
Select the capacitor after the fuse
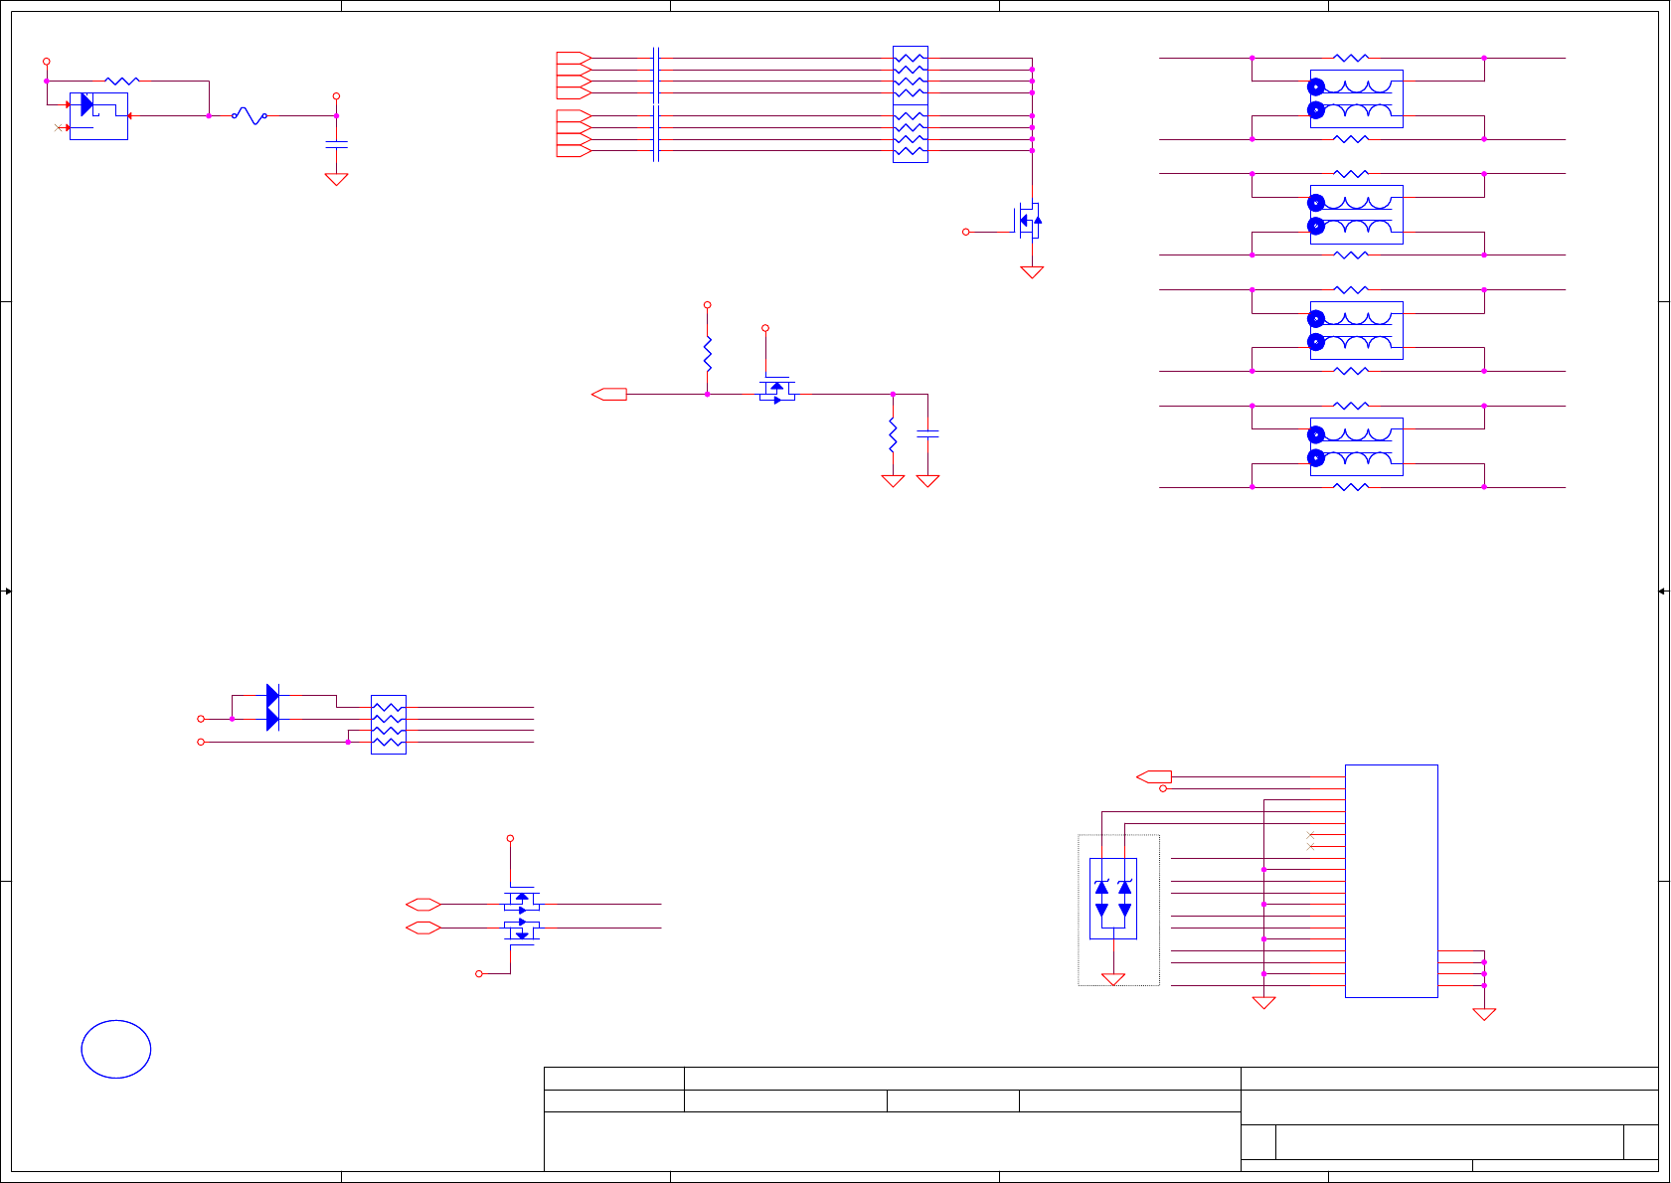[336, 145]
